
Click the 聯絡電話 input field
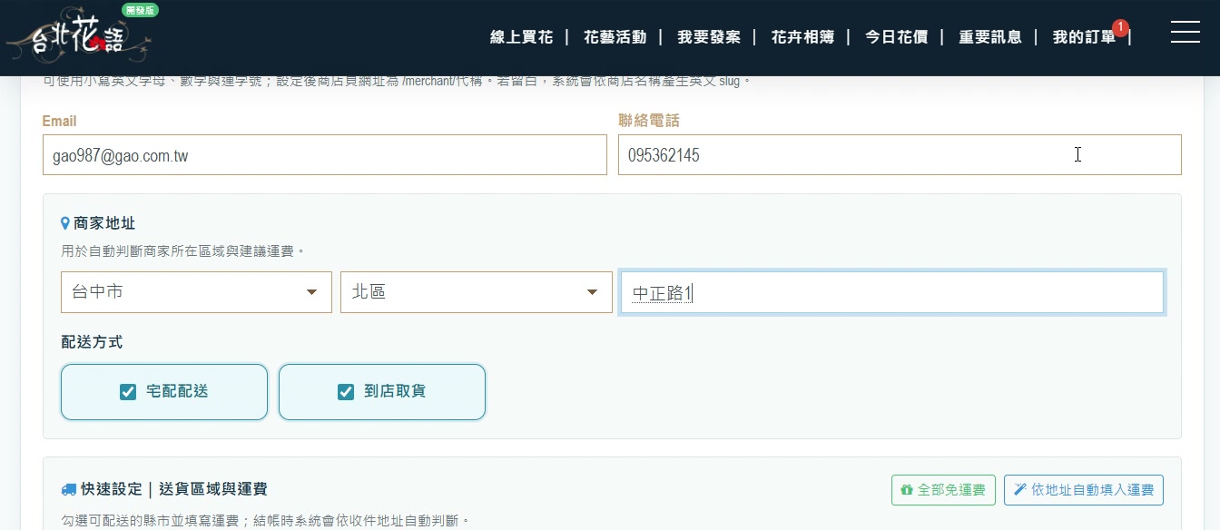coord(900,155)
